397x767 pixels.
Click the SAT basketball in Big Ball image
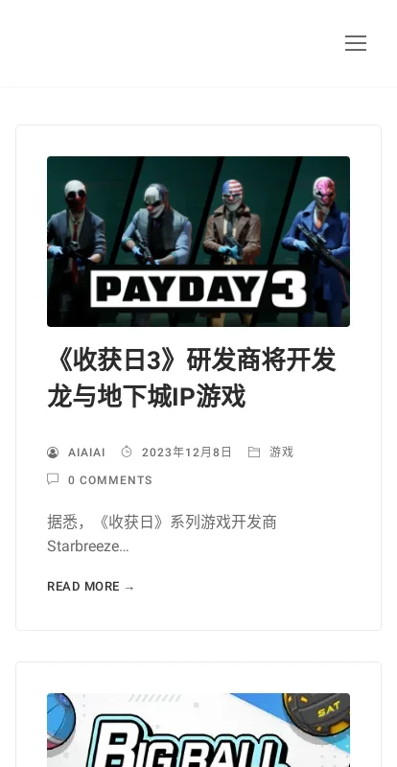[316, 714]
